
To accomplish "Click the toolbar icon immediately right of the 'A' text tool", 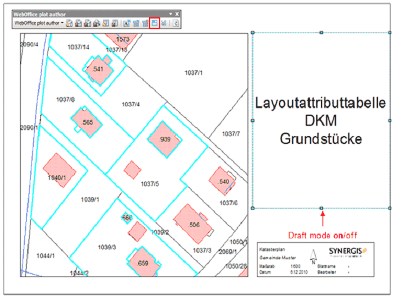I will coord(135,23).
